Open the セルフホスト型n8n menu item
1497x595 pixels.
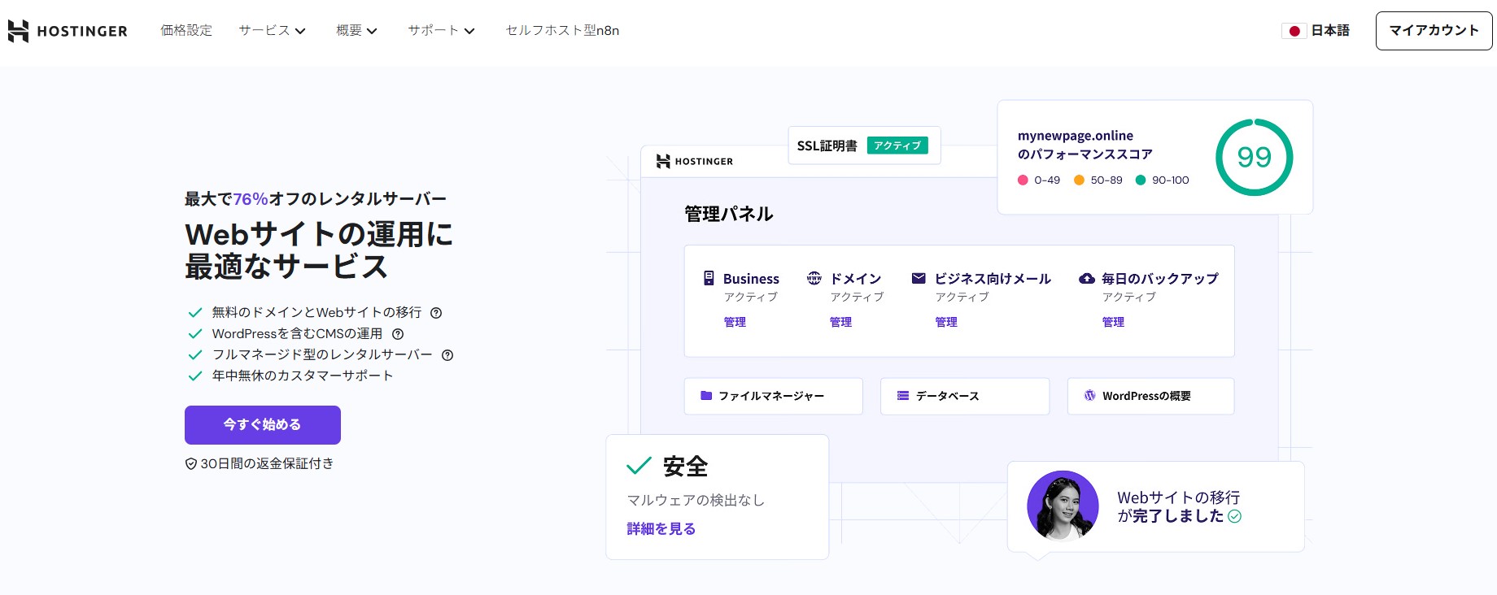tap(562, 31)
